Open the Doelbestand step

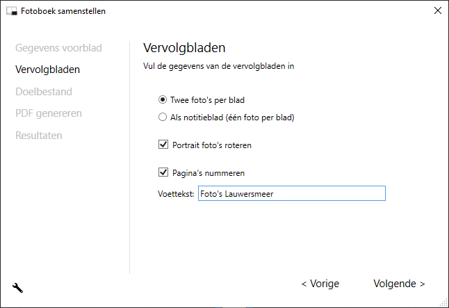44,91
